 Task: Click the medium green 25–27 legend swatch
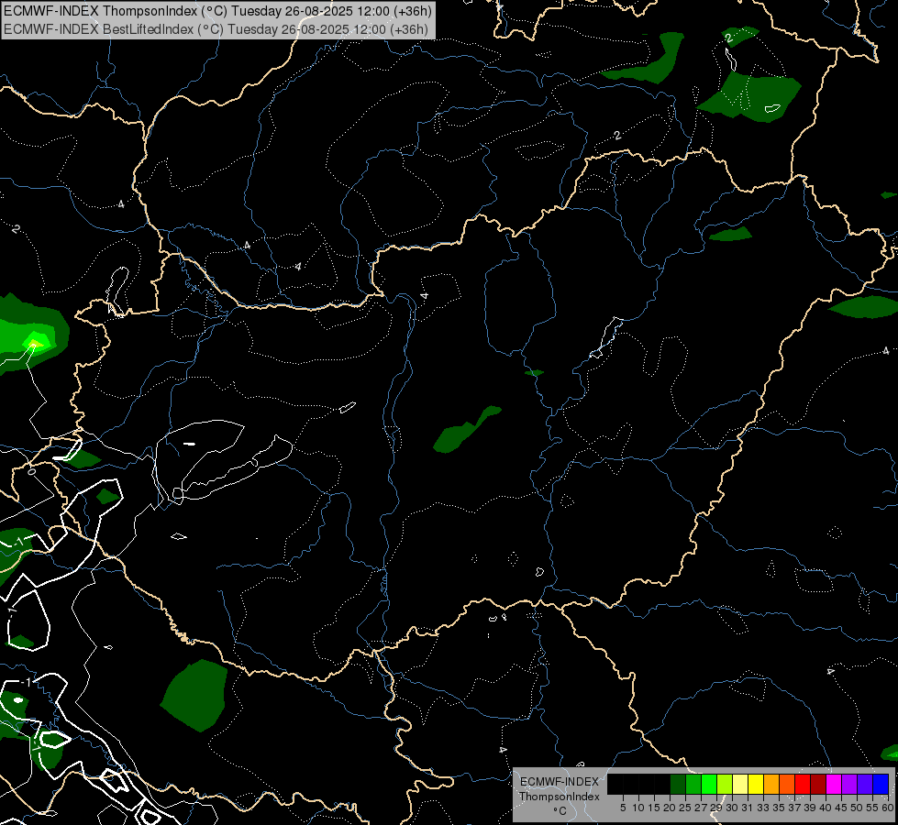[x=693, y=784]
